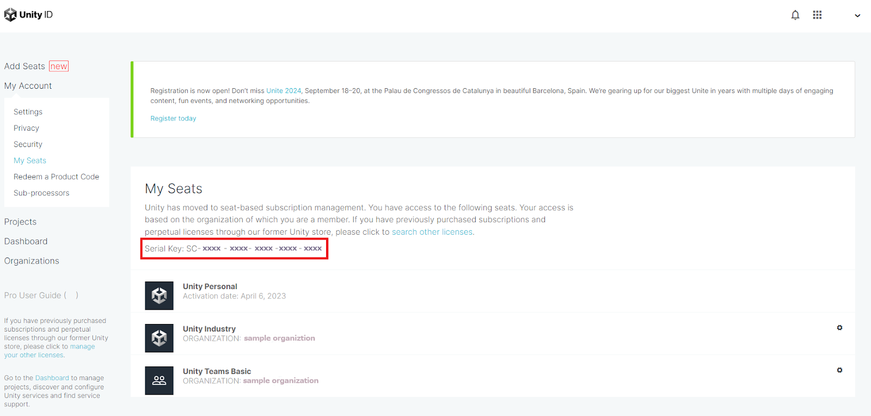The height and width of the screenshot is (416, 871).
Task: Click the Unity Industry seat icon
Action: point(159,338)
